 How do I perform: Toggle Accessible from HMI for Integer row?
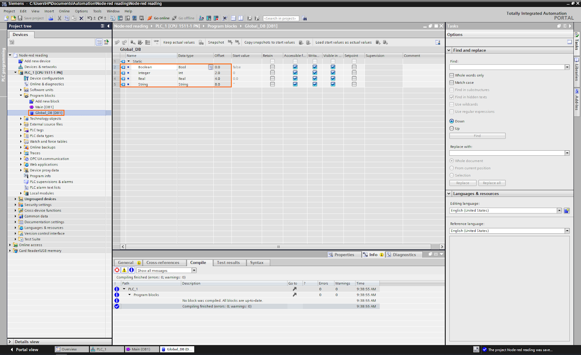295,73
